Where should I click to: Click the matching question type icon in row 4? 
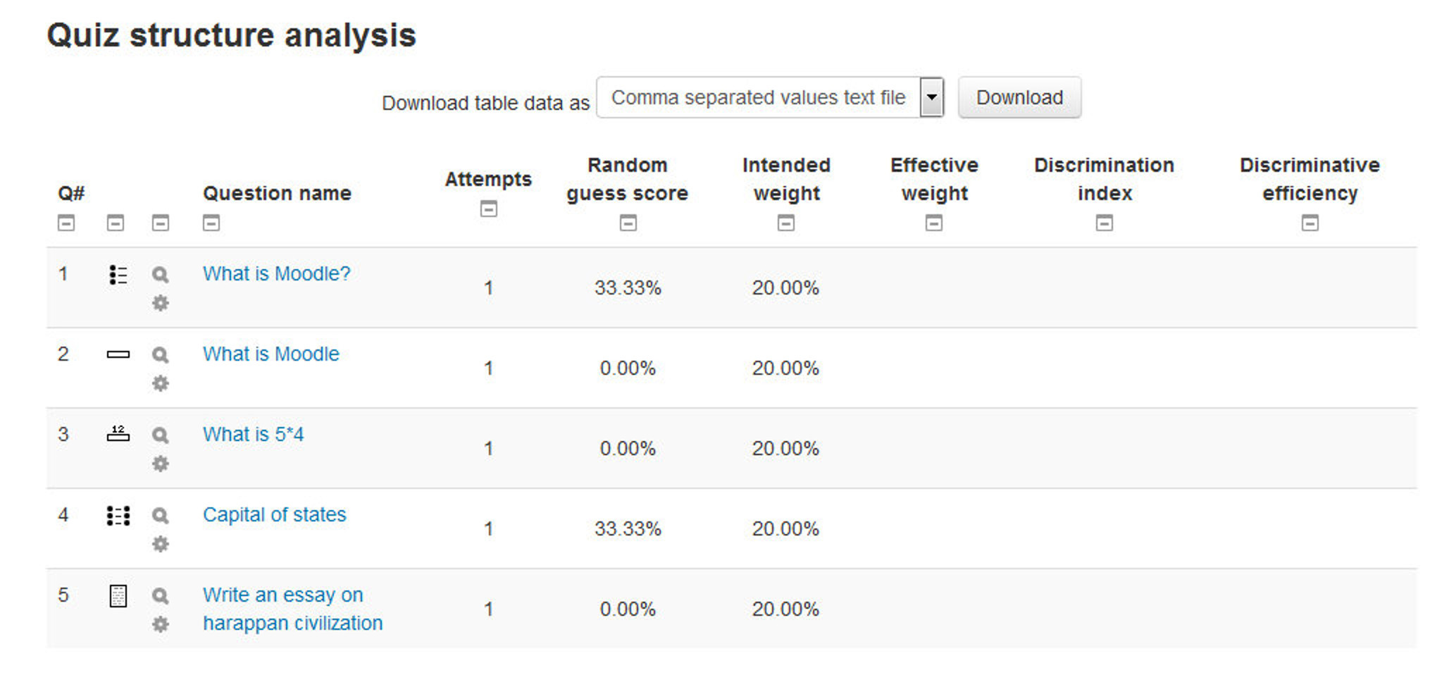coord(118,516)
